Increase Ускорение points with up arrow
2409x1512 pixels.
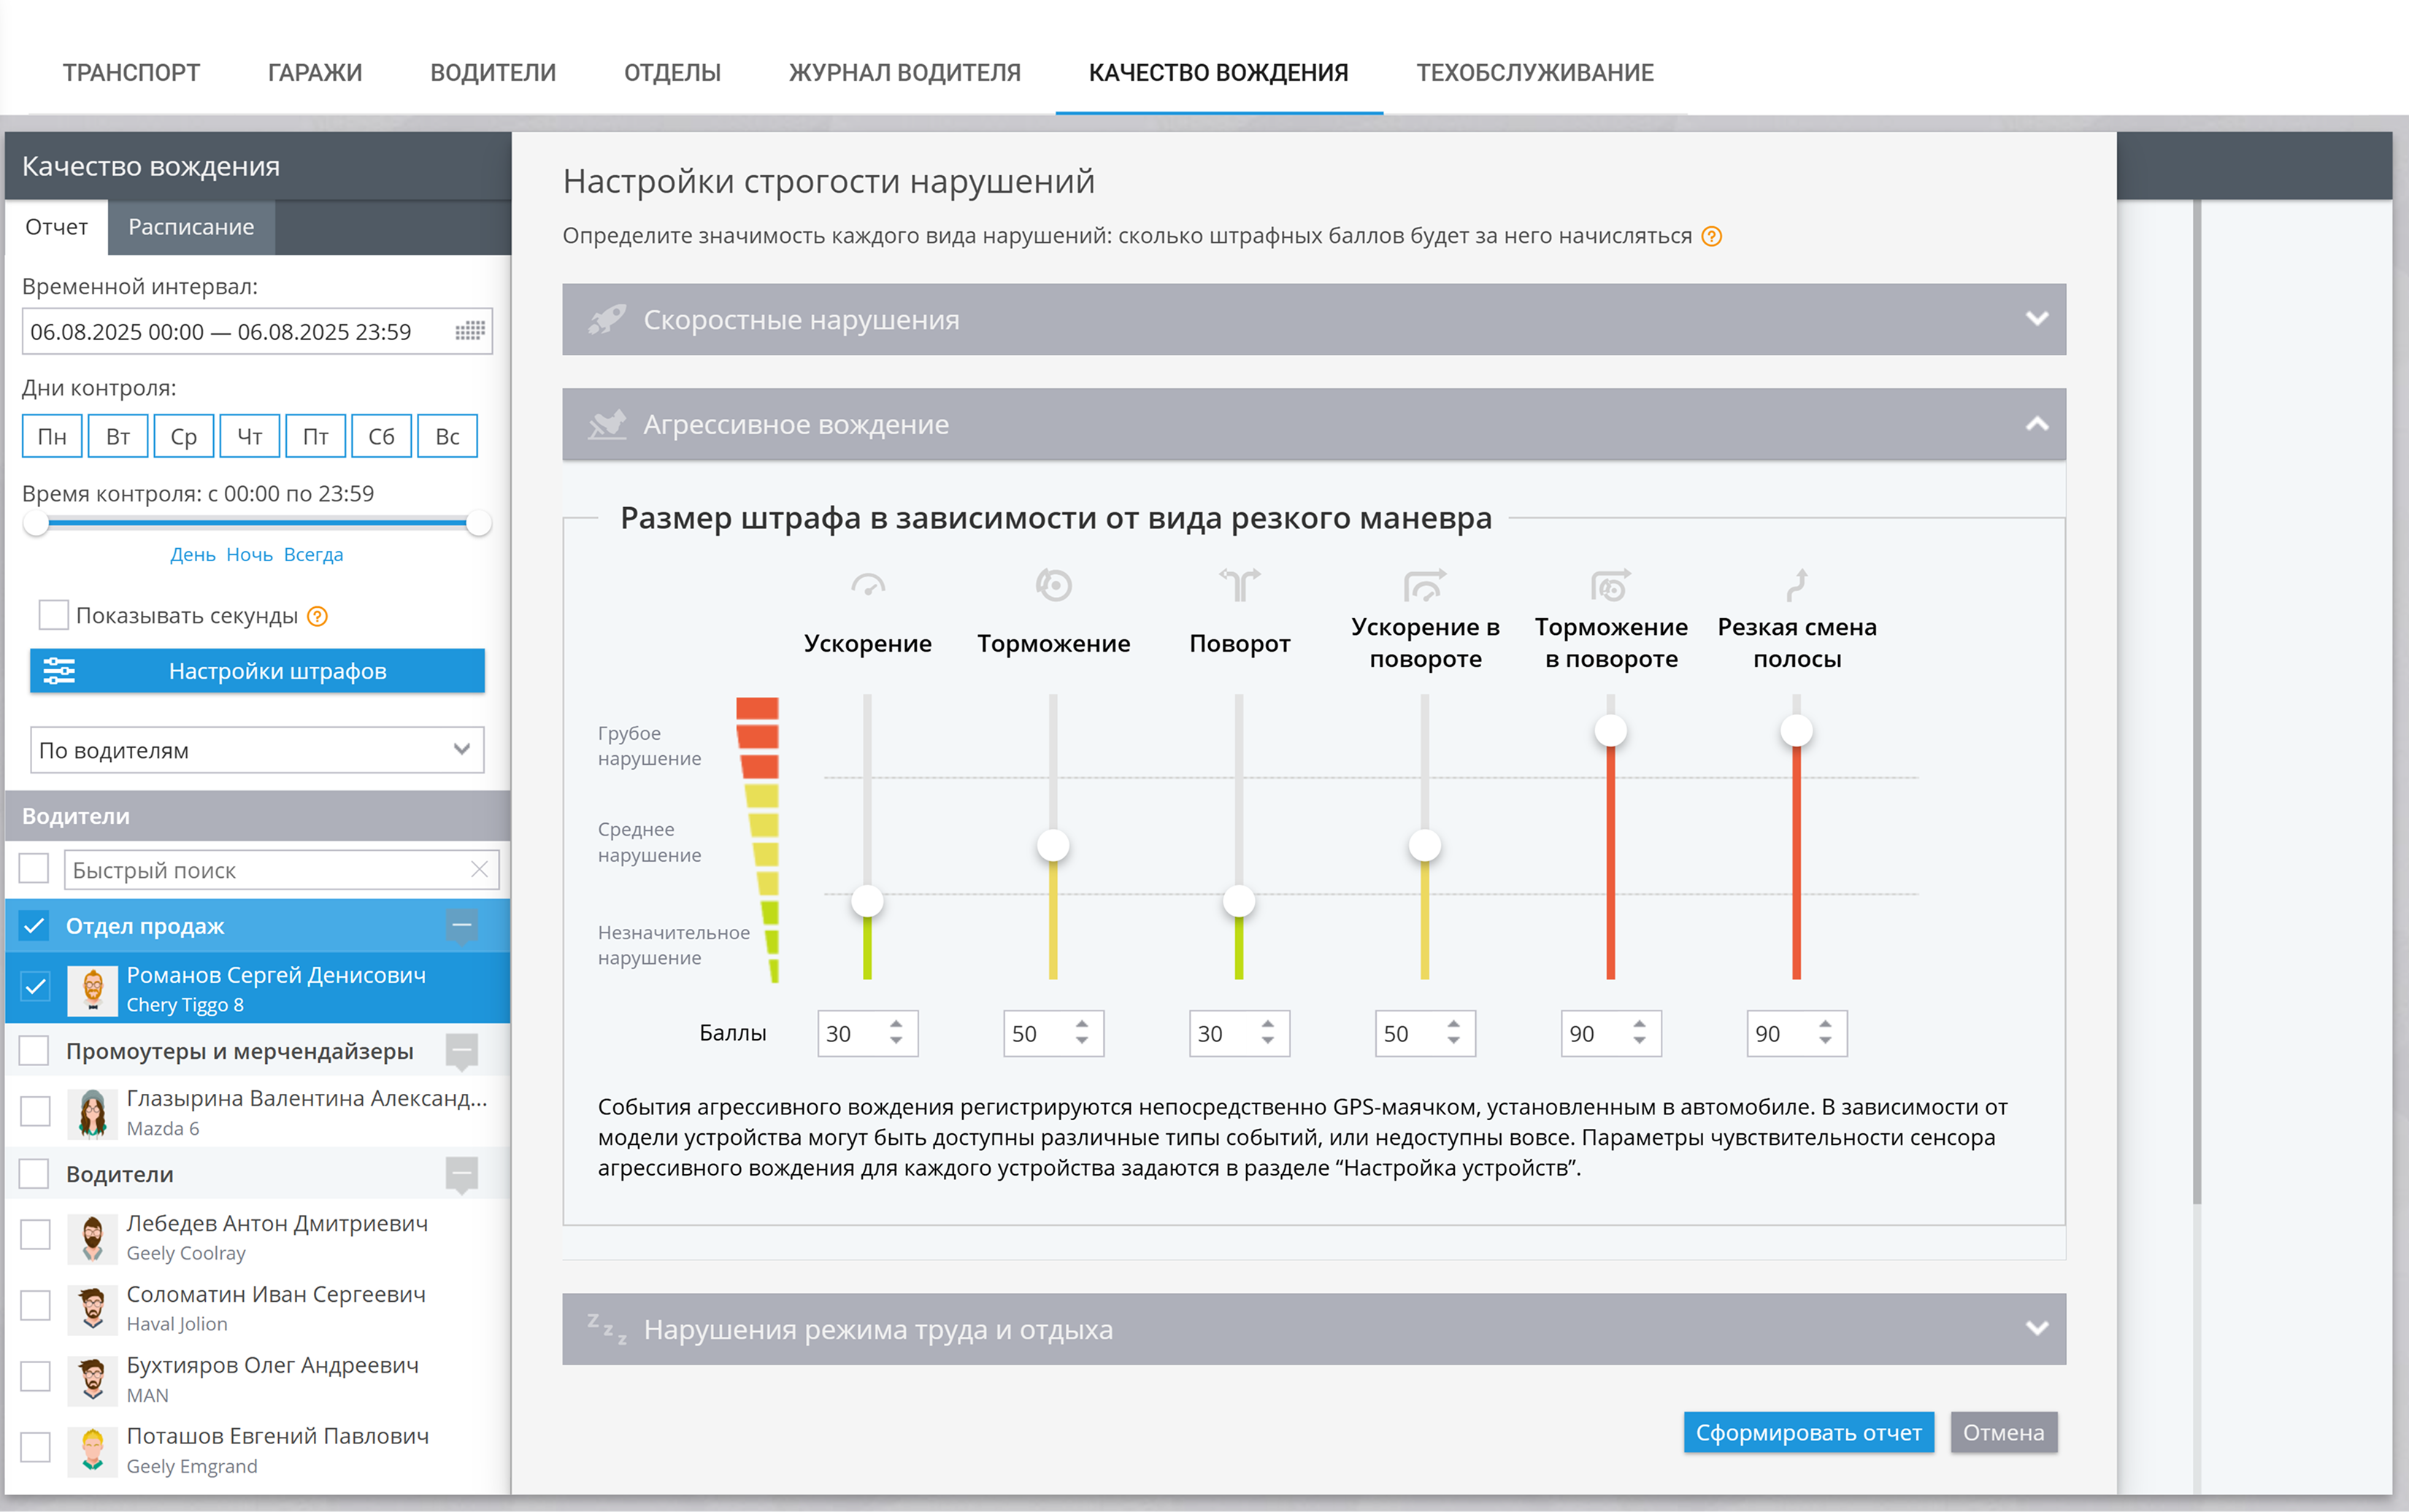896,1024
